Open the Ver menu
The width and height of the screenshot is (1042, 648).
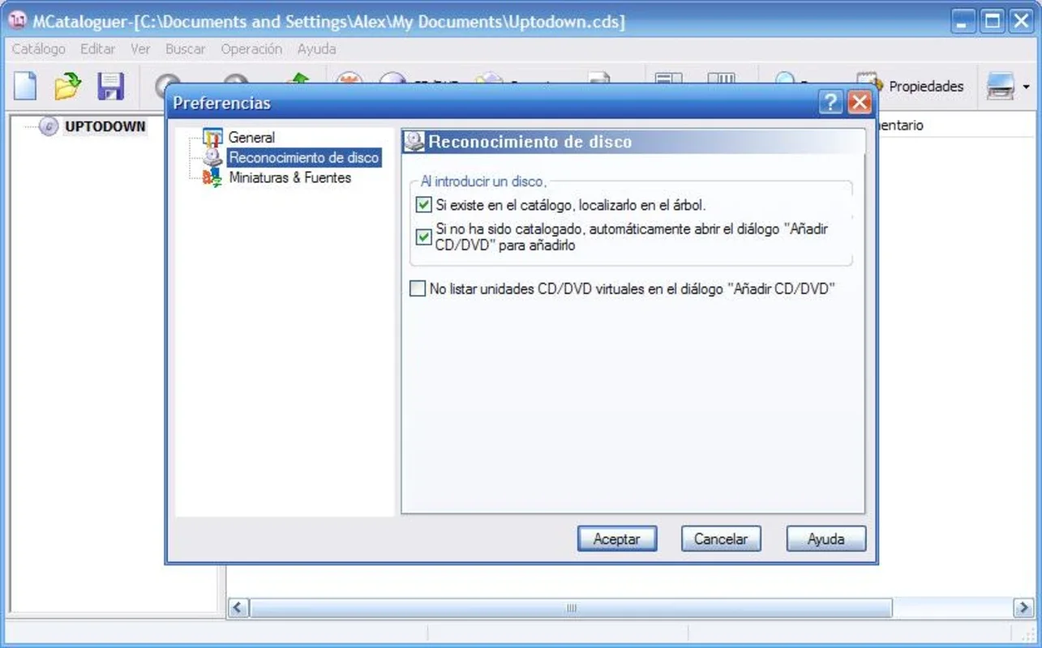(x=141, y=49)
